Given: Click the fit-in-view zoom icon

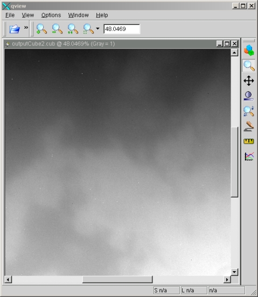Looking at the screenshot, I should [88, 29].
